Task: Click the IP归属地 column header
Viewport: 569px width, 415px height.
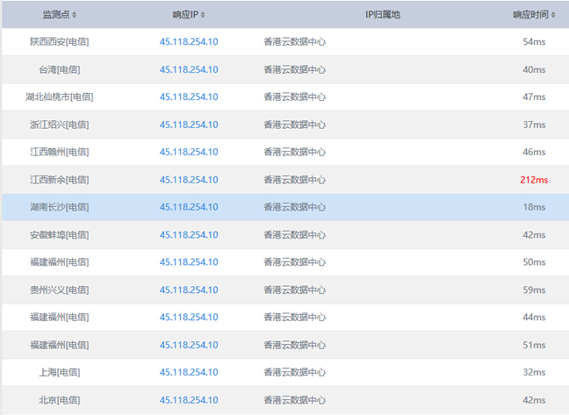Action: [382, 15]
